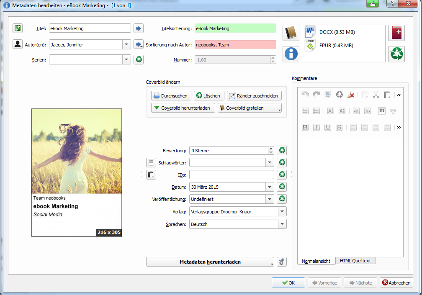Click the ebook Marketing cover thumbnail
This screenshot has height=295, width=422.
pos(77,172)
